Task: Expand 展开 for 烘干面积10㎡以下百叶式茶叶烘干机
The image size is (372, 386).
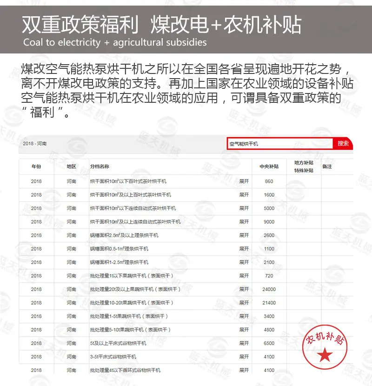Action: click(x=244, y=181)
